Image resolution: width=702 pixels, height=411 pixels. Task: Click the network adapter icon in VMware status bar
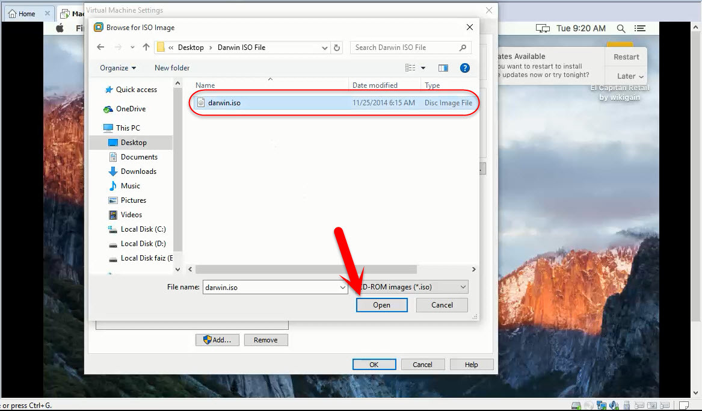pos(601,405)
